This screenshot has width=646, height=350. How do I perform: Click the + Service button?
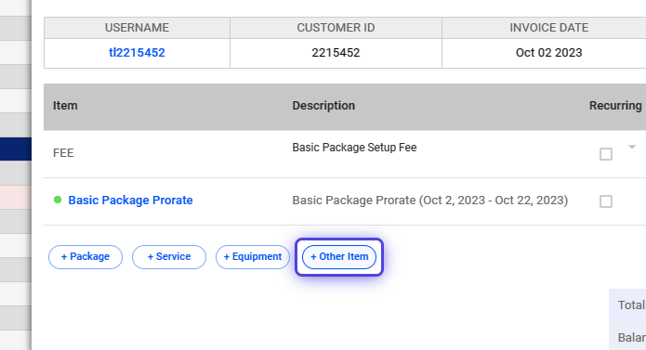(x=169, y=257)
